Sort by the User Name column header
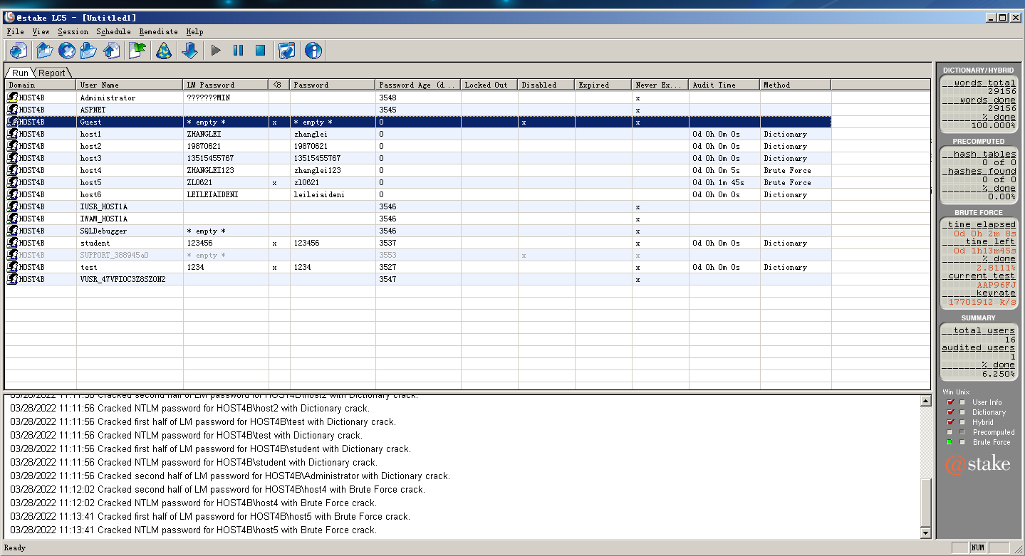Screen dimensions: 1025x556 (x=130, y=85)
